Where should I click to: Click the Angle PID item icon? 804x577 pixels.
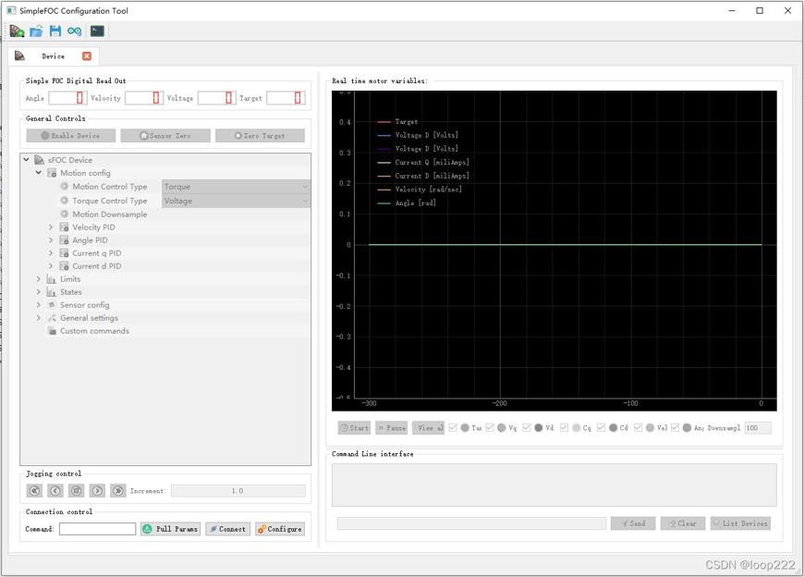click(64, 240)
